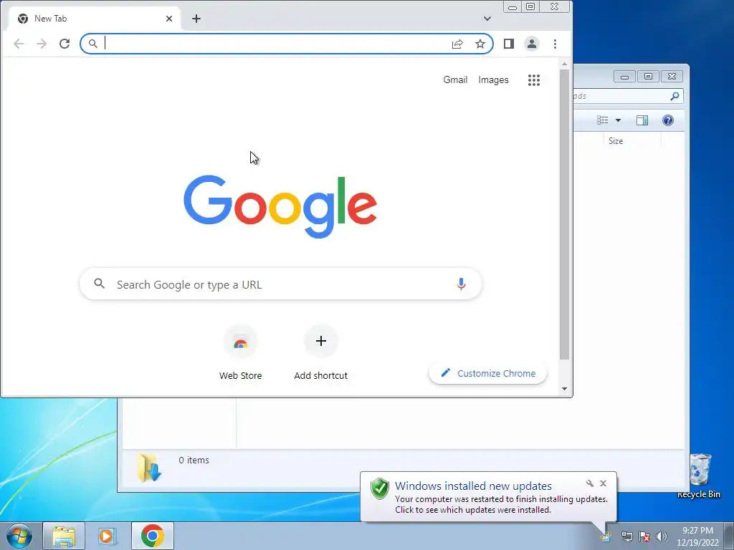The image size is (734, 550).
Task: Open Explorer help icon
Action: tap(668, 120)
